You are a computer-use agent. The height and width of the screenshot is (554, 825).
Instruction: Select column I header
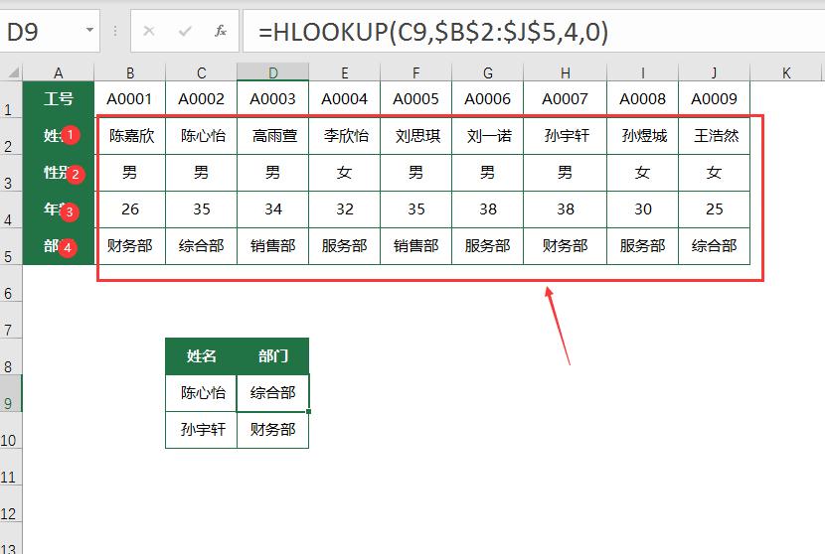[x=643, y=72]
